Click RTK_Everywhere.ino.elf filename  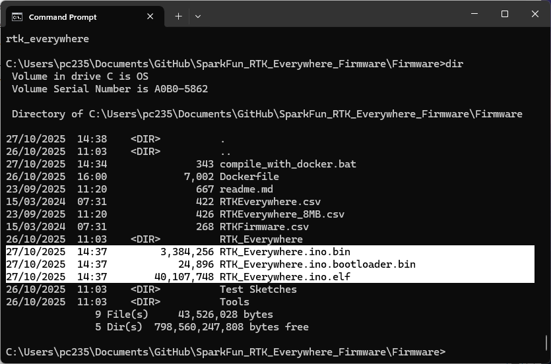tap(284, 277)
